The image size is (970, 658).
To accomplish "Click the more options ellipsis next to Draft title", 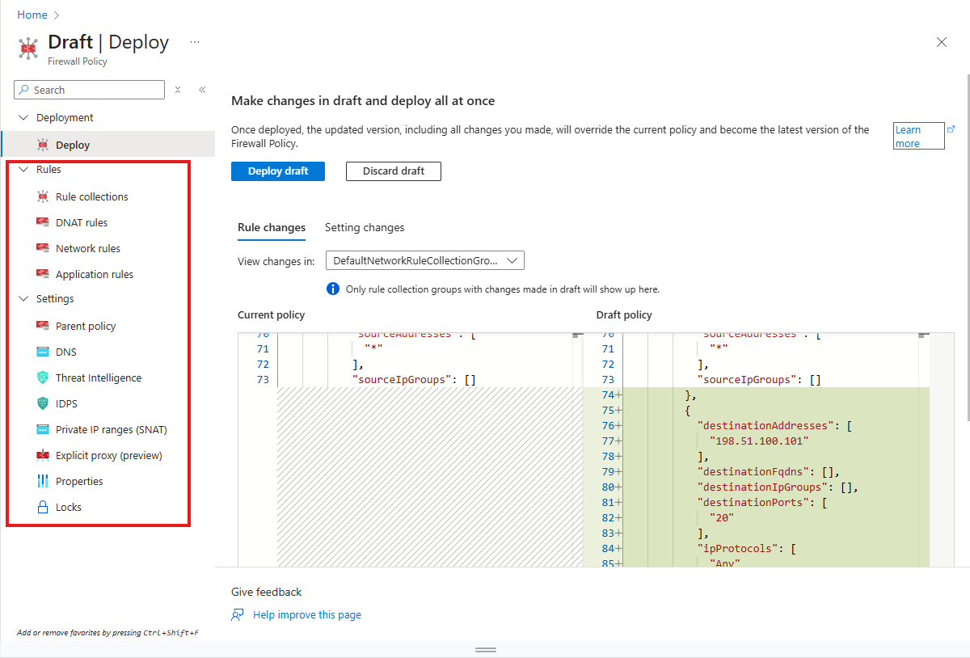I will (x=195, y=42).
